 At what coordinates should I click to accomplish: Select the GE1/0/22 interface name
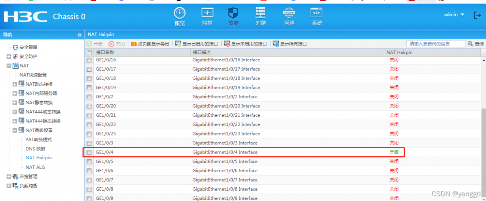[106, 124]
